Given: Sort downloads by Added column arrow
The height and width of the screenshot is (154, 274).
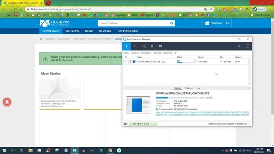Looking at the screenshot, I should point(241,57).
